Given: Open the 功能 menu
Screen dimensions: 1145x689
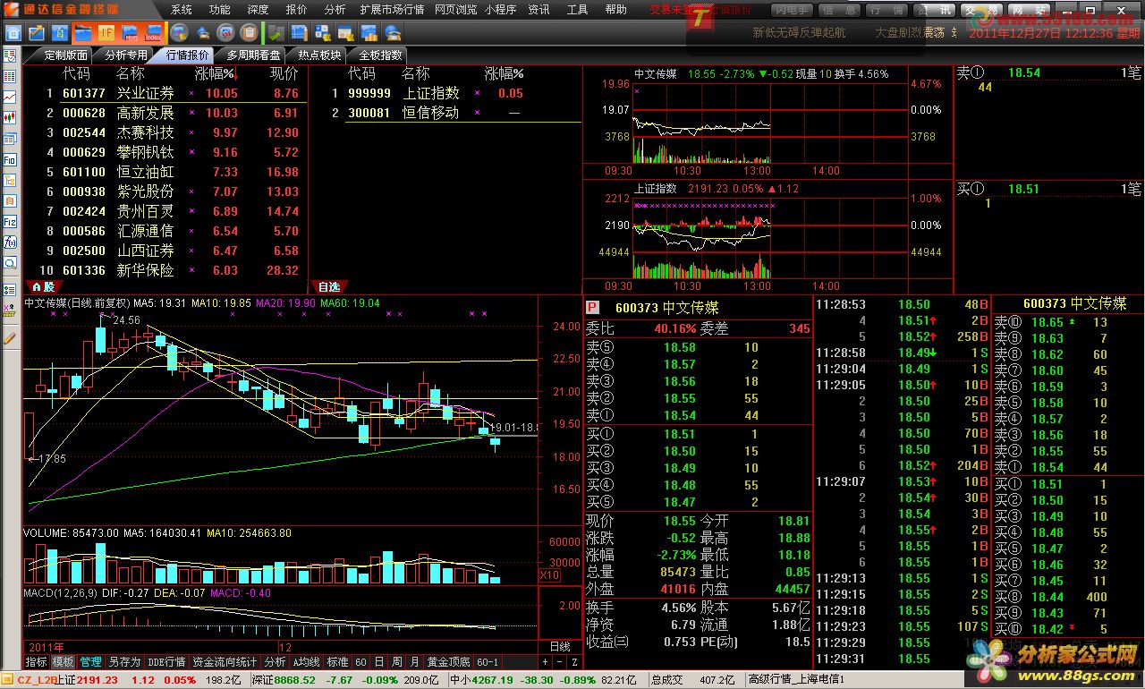Looking at the screenshot, I should pyautogui.click(x=219, y=9).
